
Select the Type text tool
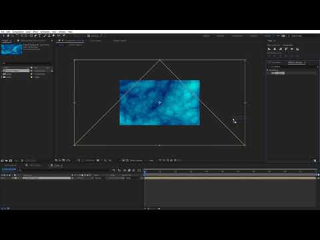(40, 35)
